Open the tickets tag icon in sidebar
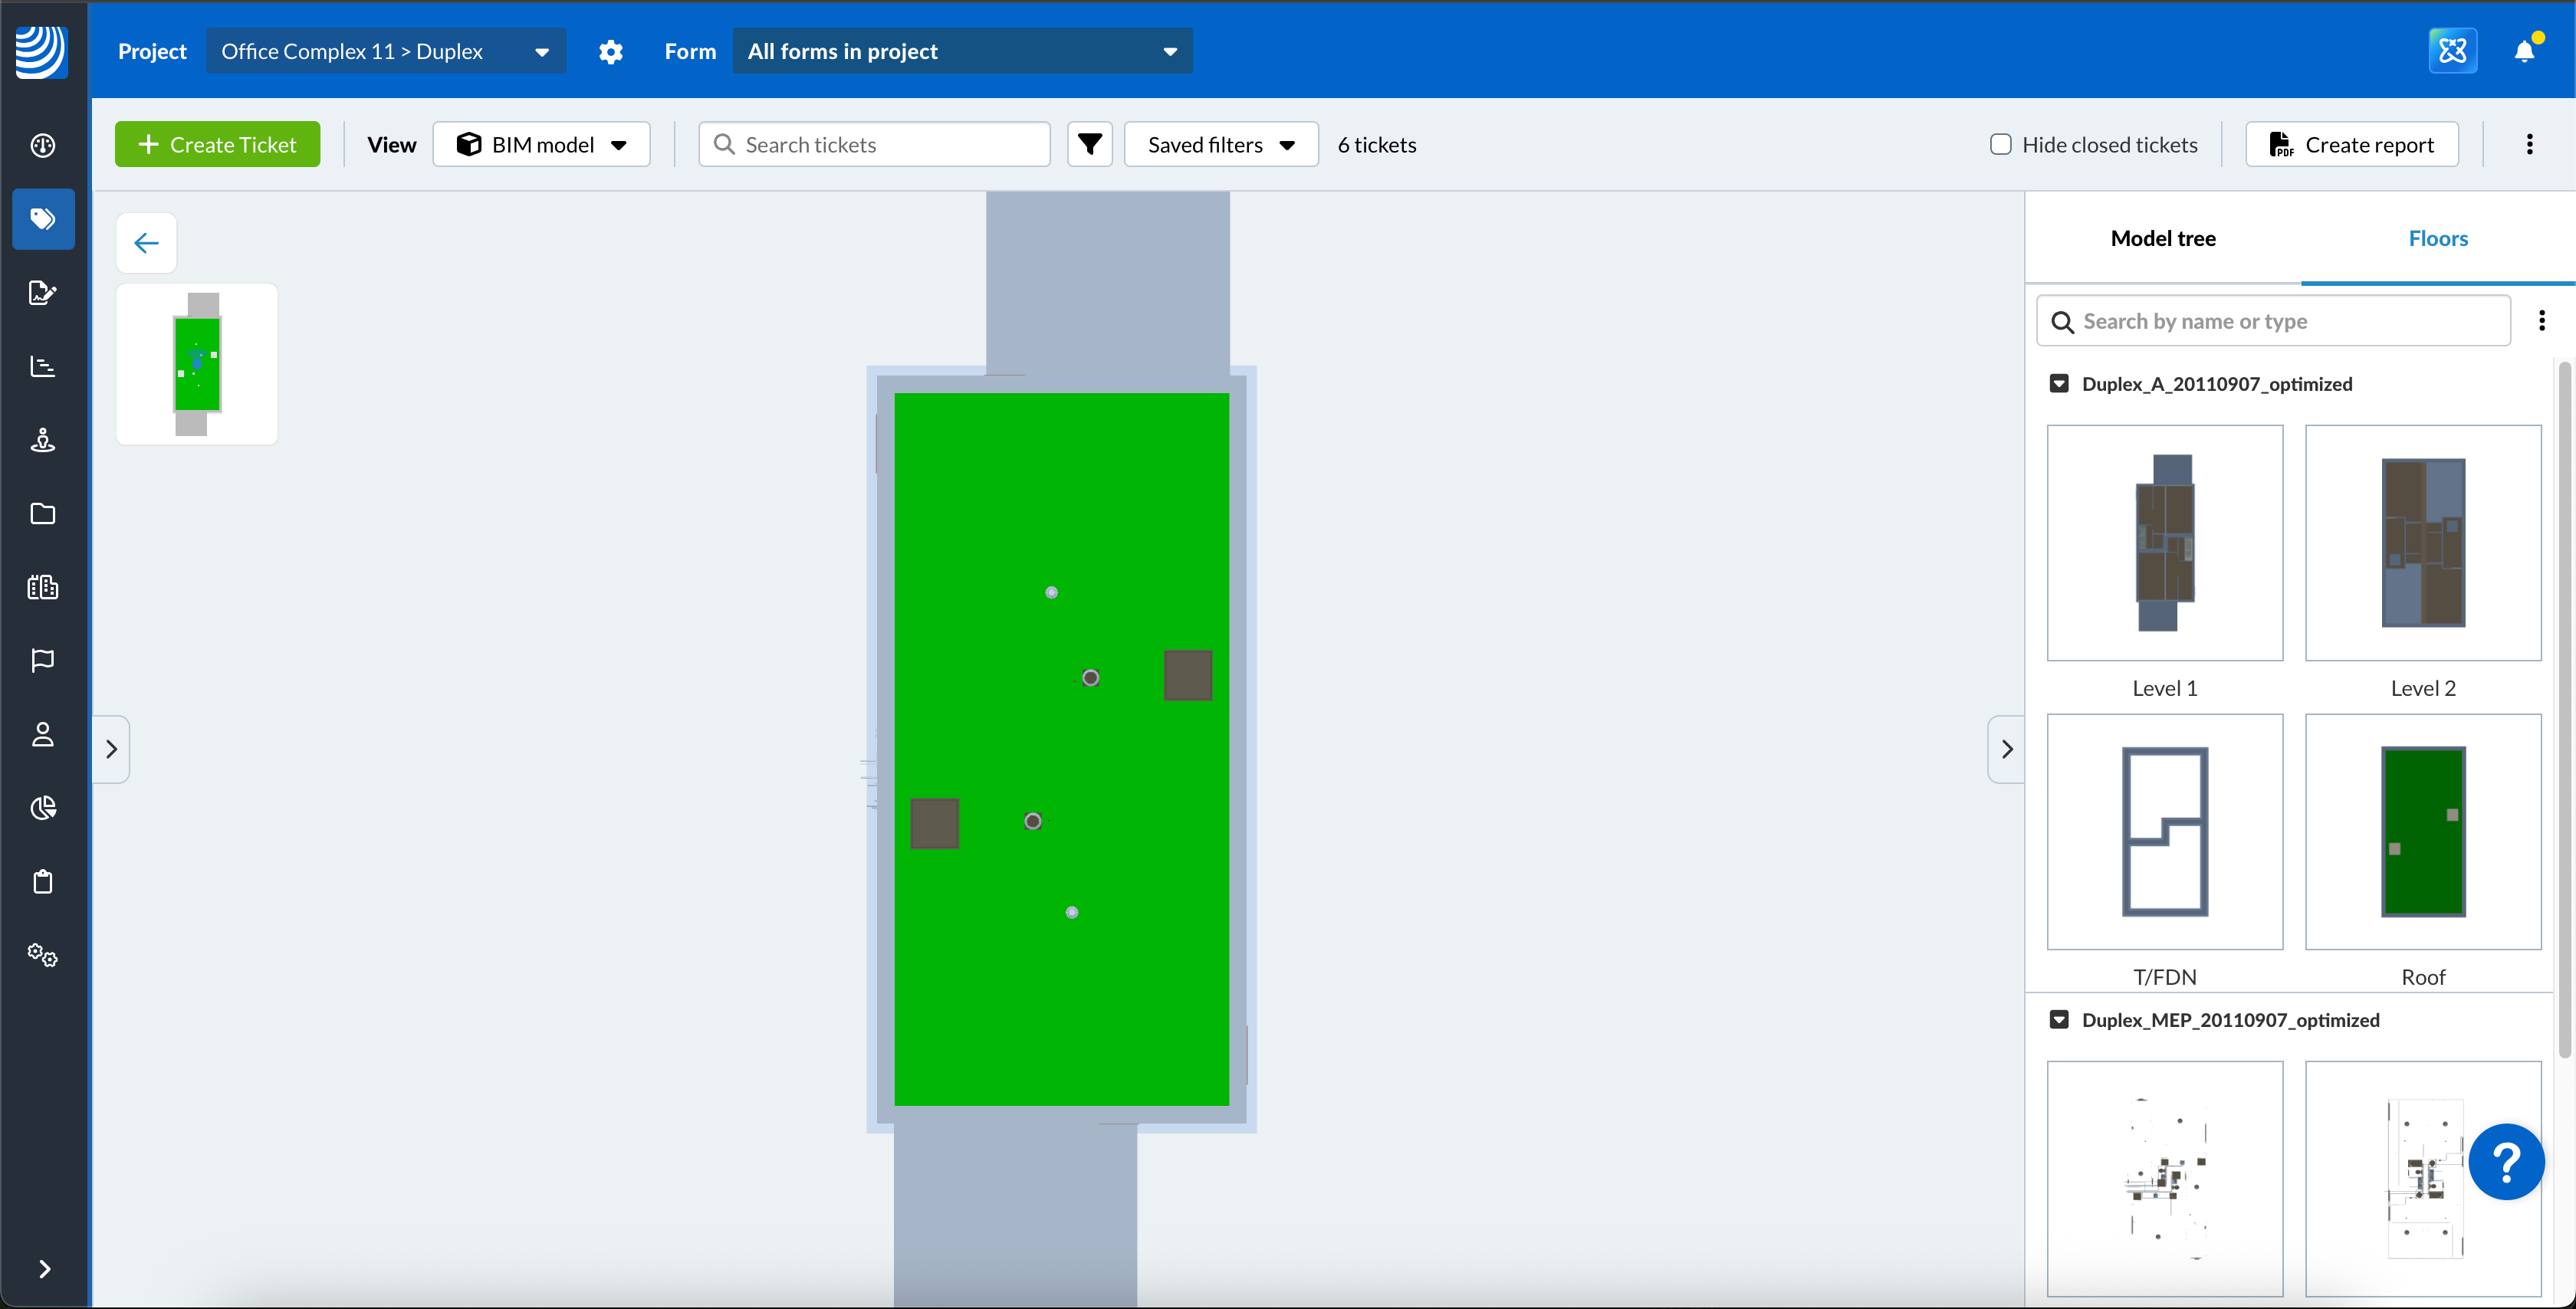 42,219
